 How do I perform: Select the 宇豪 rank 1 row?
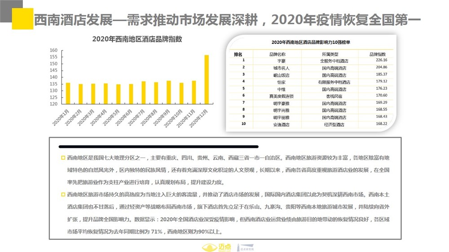[x=310, y=60]
